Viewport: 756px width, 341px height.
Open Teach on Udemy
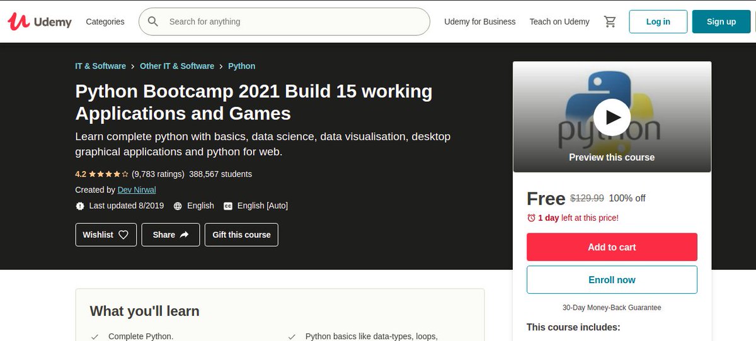559,21
